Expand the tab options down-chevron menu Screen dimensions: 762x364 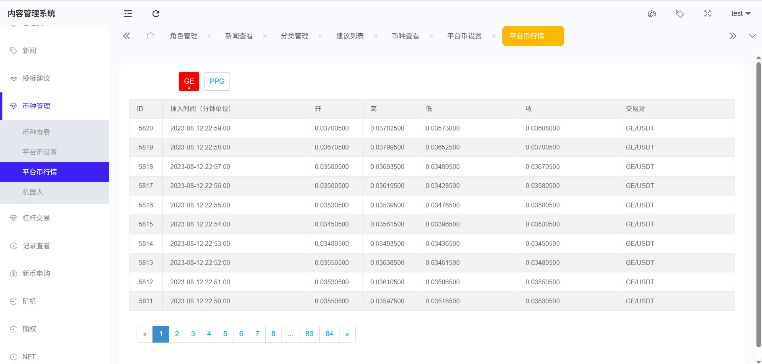(752, 36)
